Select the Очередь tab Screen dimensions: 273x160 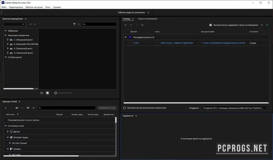tap(126, 19)
